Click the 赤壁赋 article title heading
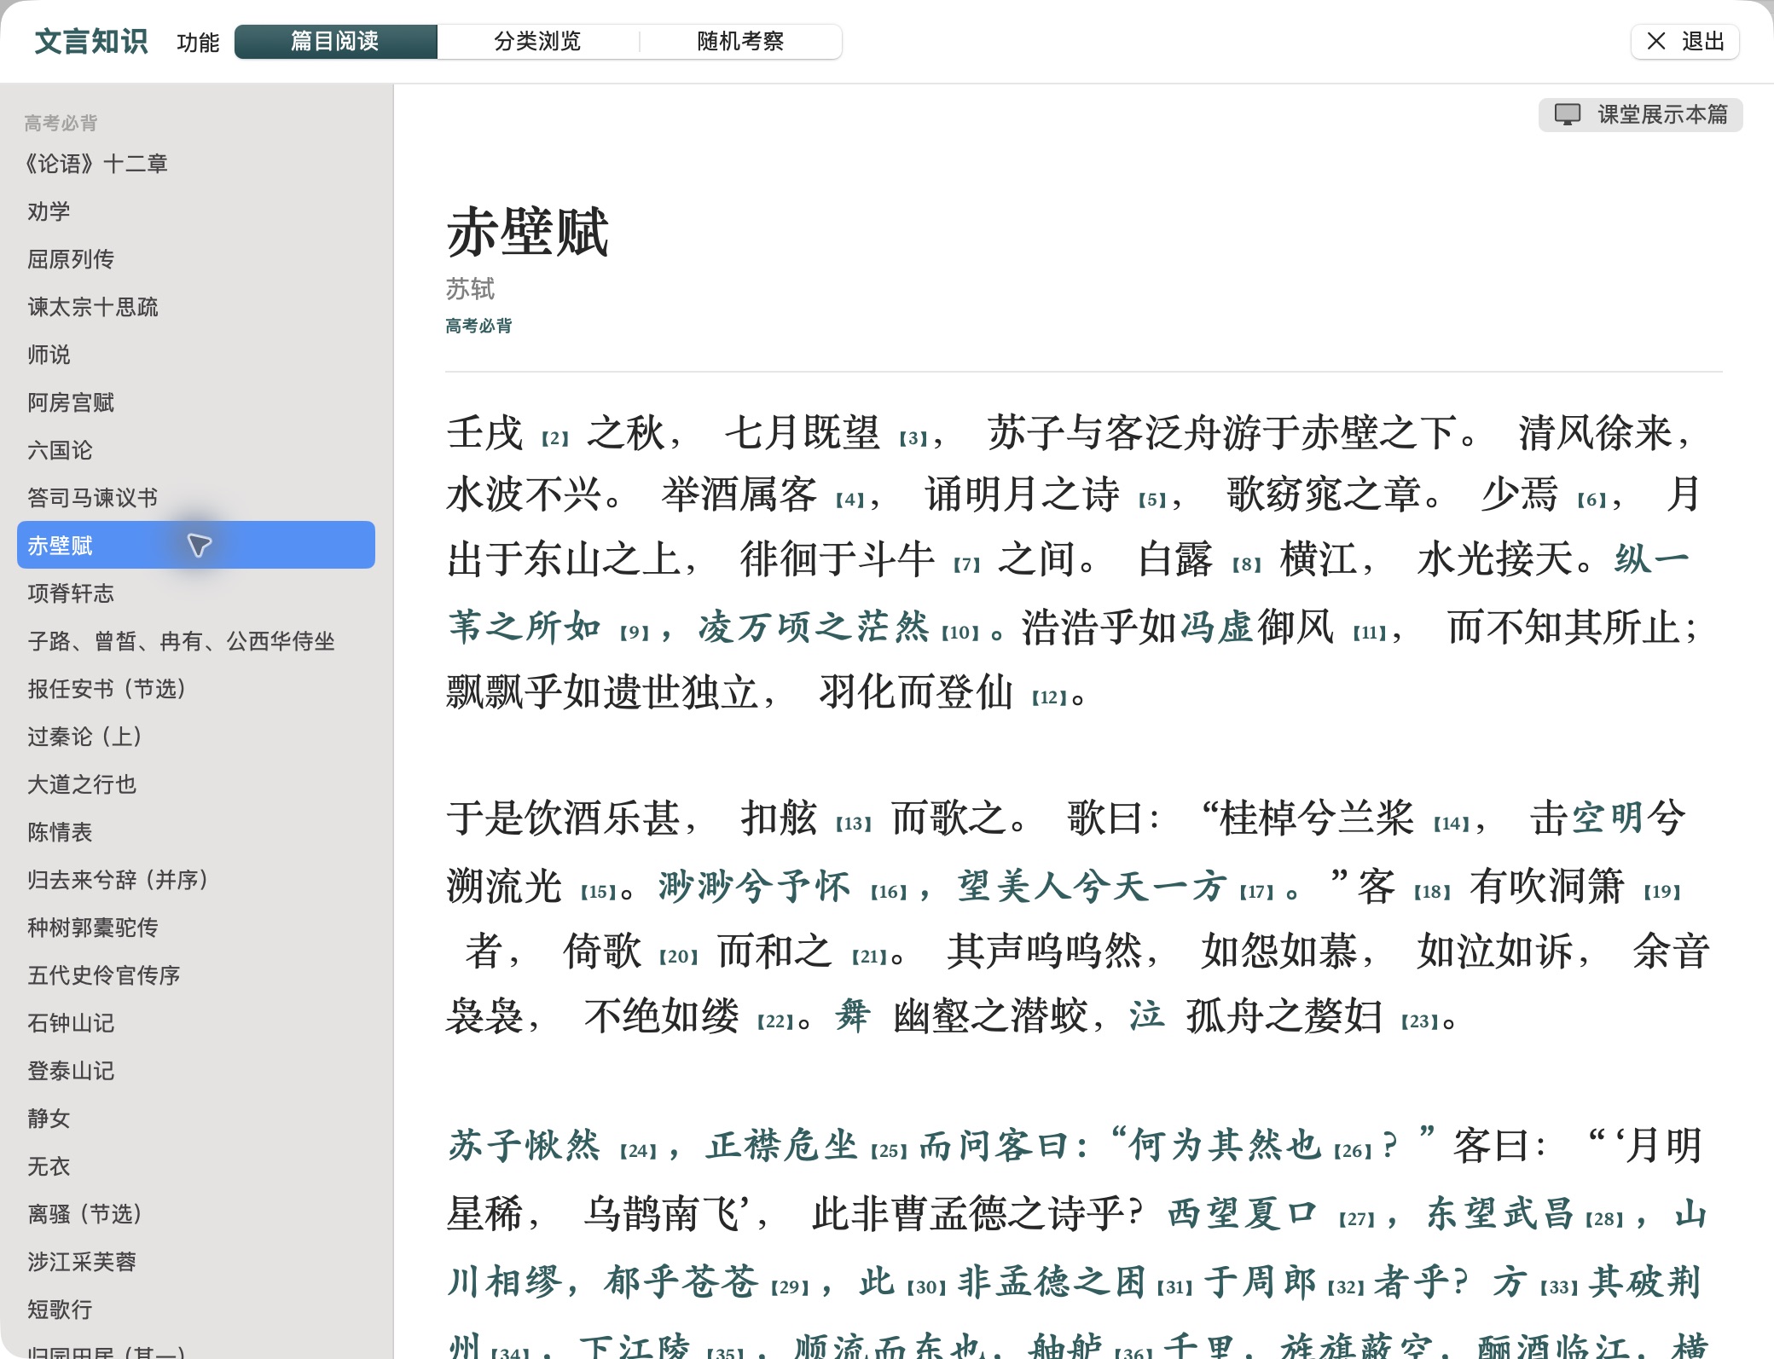 point(527,232)
